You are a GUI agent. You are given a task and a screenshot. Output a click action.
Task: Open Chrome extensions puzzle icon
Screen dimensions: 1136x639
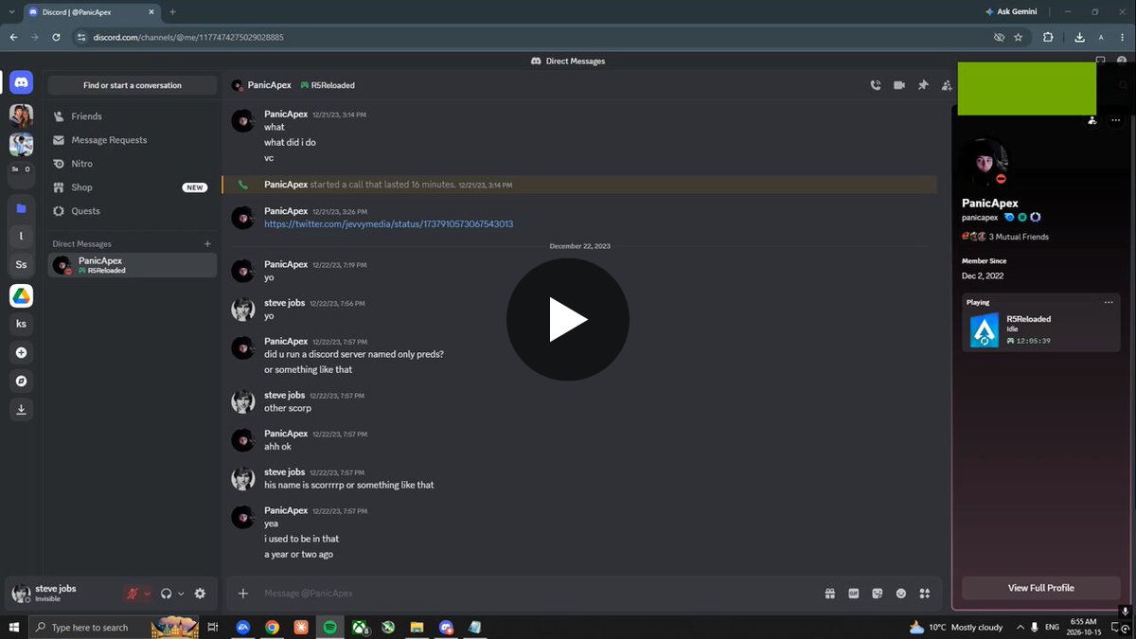tap(1048, 37)
